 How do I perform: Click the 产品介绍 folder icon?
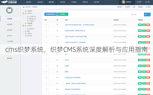[x=25, y=13]
